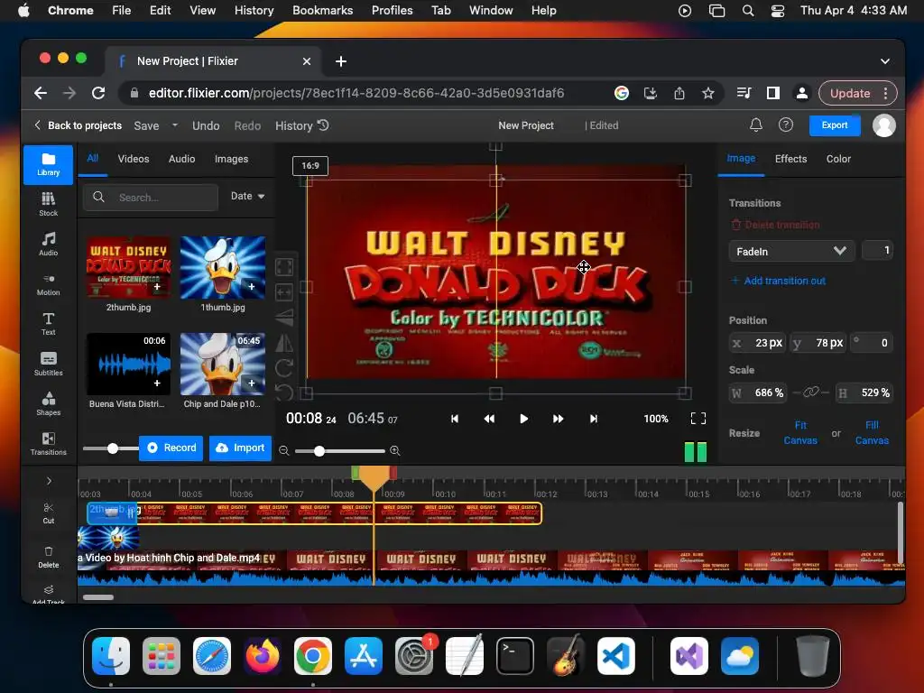924x693 pixels.
Task: Click the fast forward control
Action: (558, 419)
